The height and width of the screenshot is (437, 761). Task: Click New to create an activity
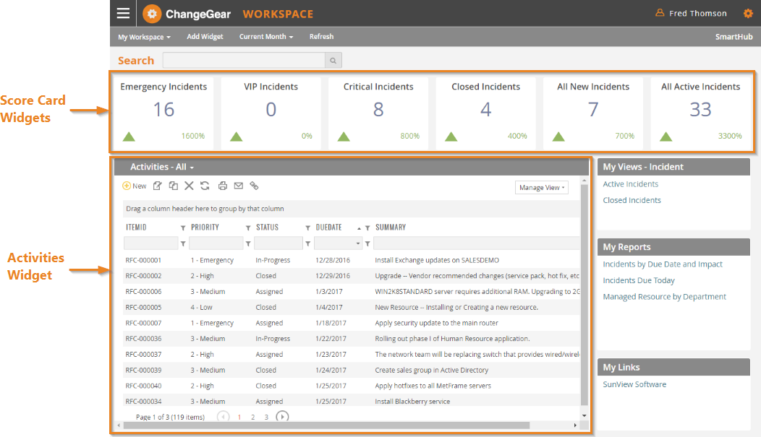(x=135, y=186)
